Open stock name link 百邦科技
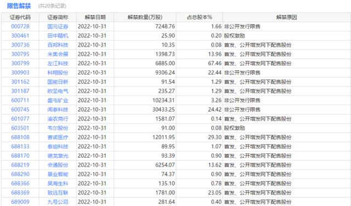351x206 pixels. 58,45
